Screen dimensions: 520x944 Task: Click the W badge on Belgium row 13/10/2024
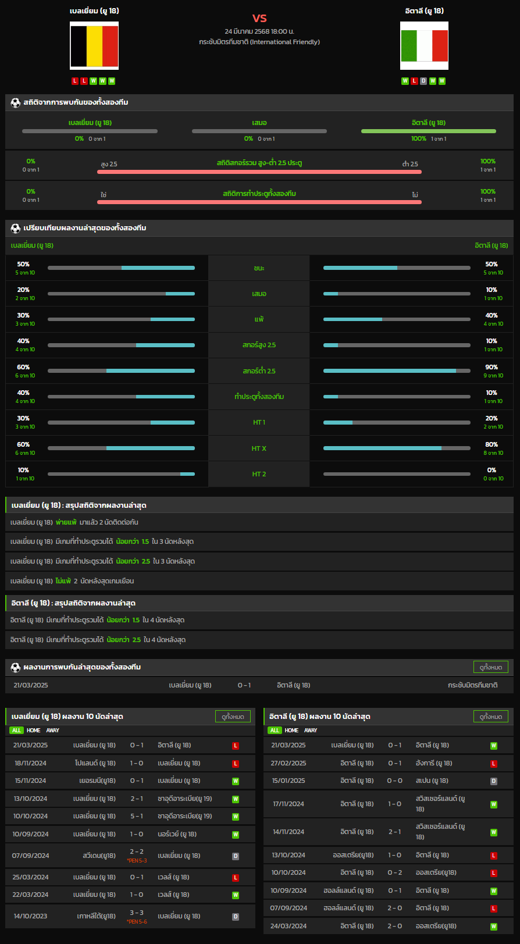click(236, 799)
